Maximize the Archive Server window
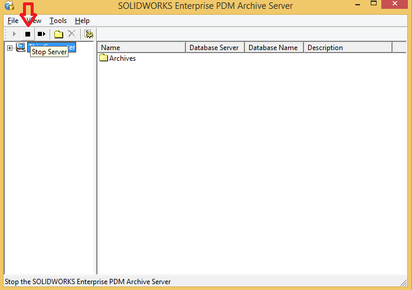This screenshot has height=290, width=412. [374, 4]
